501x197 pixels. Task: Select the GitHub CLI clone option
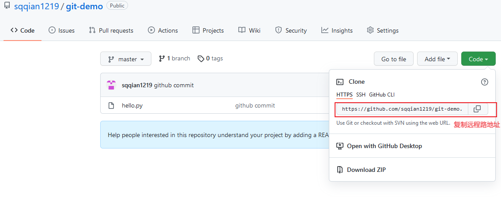click(x=382, y=95)
